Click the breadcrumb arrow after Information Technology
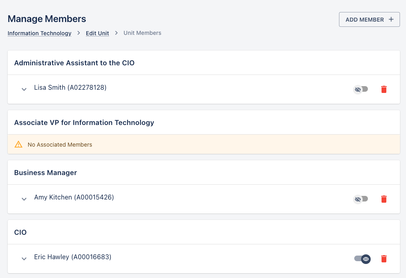The height and width of the screenshot is (278, 406). [79, 33]
